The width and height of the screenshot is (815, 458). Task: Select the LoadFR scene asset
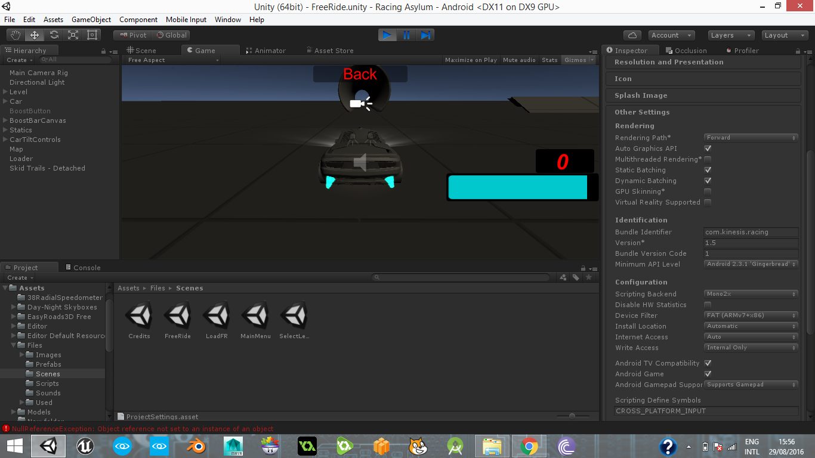pyautogui.click(x=217, y=320)
